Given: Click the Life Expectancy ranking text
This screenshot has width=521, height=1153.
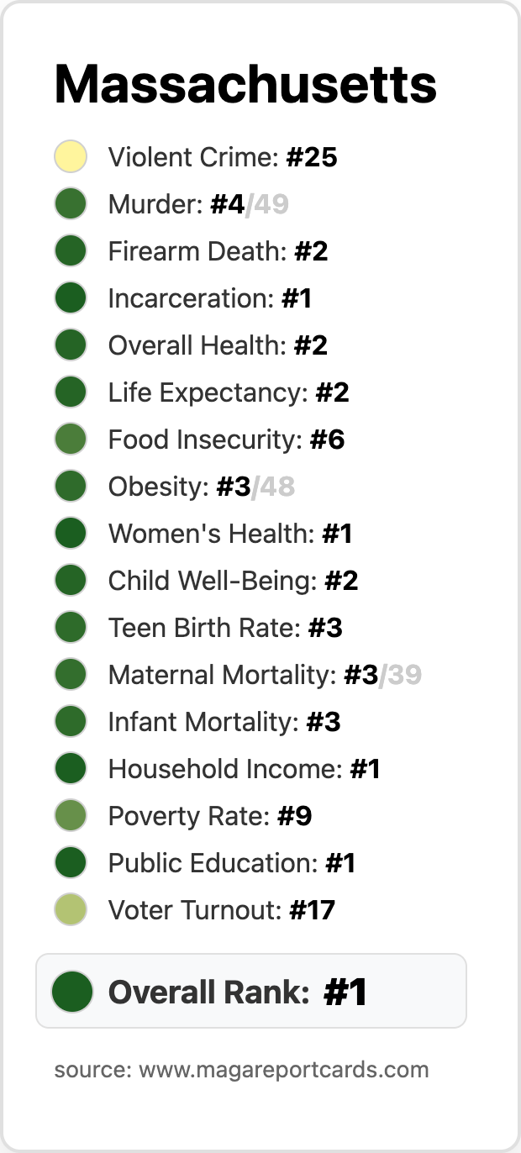Looking at the screenshot, I should coord(229,392).
